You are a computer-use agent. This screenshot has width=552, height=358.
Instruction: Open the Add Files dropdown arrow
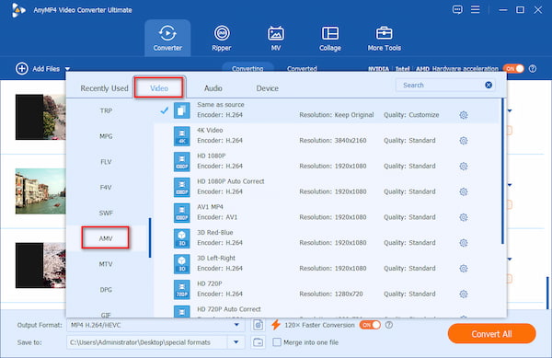[67, 69]
